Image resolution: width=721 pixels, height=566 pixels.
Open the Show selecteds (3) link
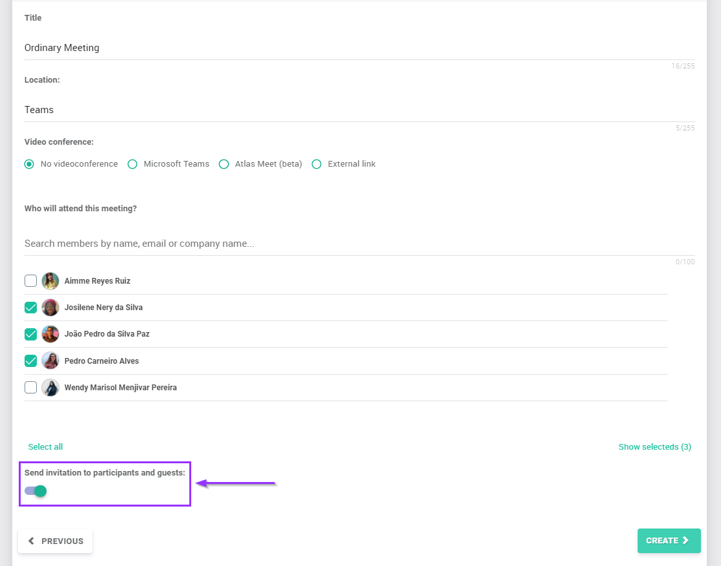tap(655, 447)
